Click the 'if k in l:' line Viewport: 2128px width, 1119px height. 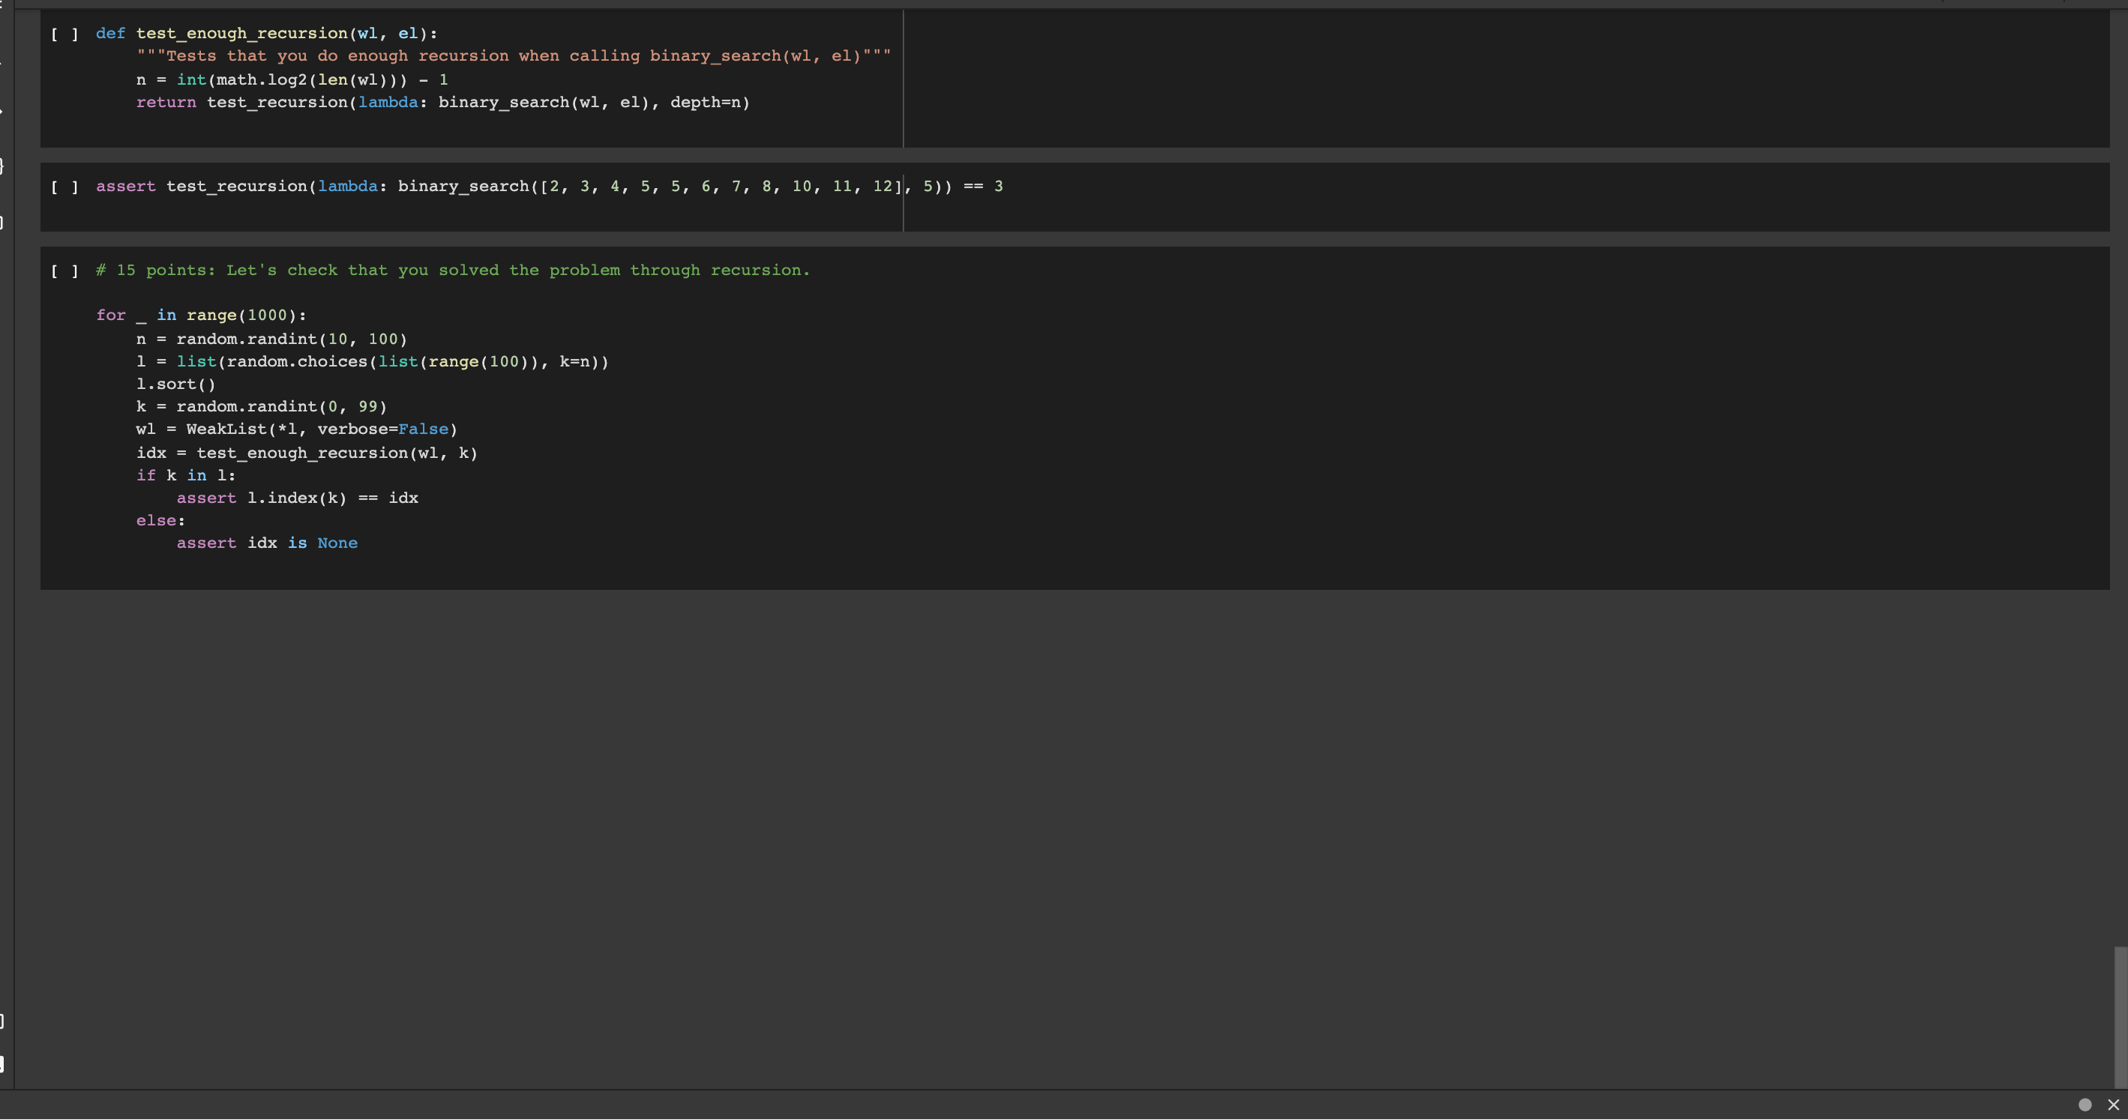tap(186, 476)
